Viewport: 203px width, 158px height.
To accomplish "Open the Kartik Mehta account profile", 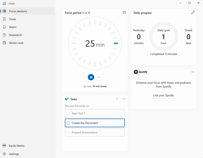I will (x=27, y=146).
